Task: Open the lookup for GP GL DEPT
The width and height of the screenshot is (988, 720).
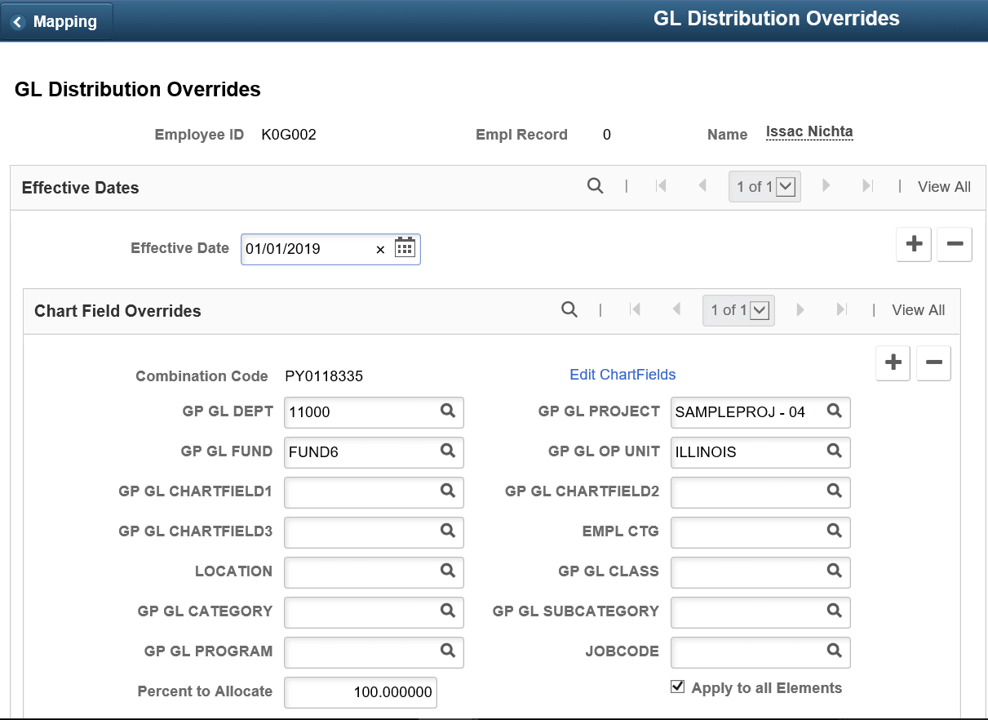Action: 447,412
